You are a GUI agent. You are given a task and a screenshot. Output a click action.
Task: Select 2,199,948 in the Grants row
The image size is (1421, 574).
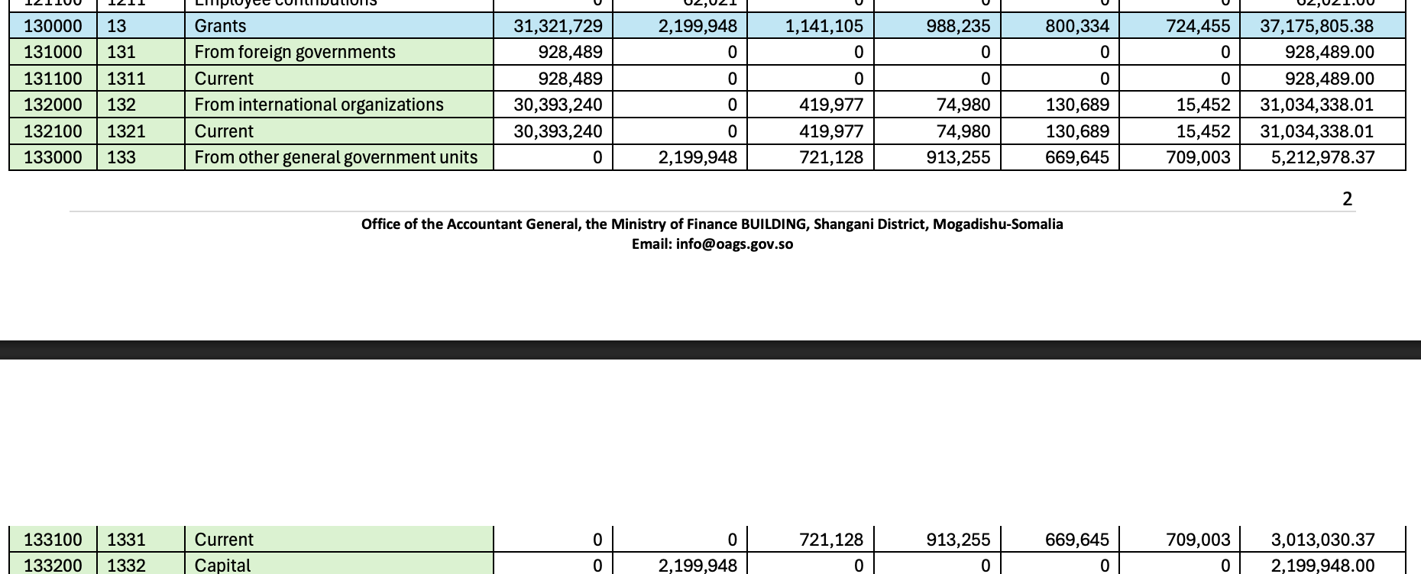click(698, 26)
